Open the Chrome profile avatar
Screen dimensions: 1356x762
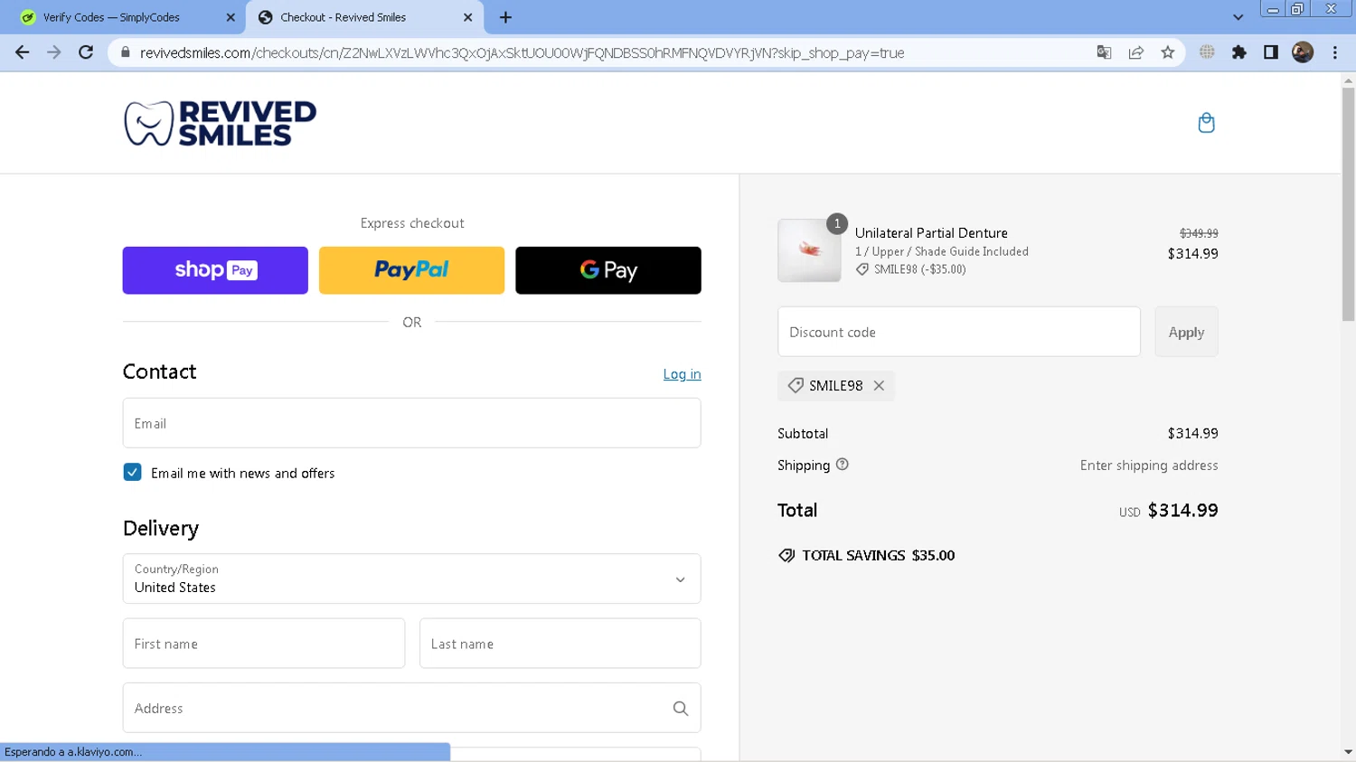[x=1303, y=52]
